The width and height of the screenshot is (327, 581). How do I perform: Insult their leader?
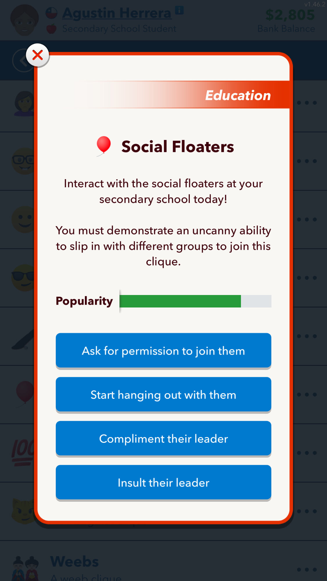coord(163,483)
